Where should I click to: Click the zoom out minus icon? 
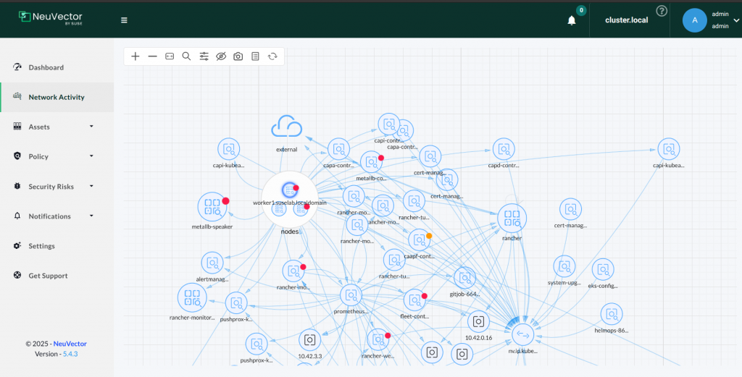(x=152, y=56)
